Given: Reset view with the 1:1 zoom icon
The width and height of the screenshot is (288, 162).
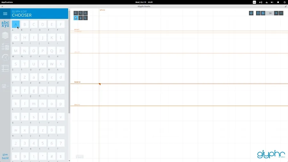Looking at the screenshot, I should [258, 13].
